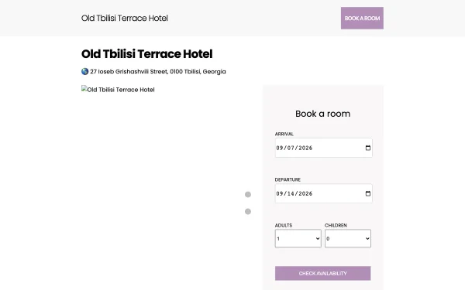
Task: Click the Book A Room header button
Action: pos(362,18)
